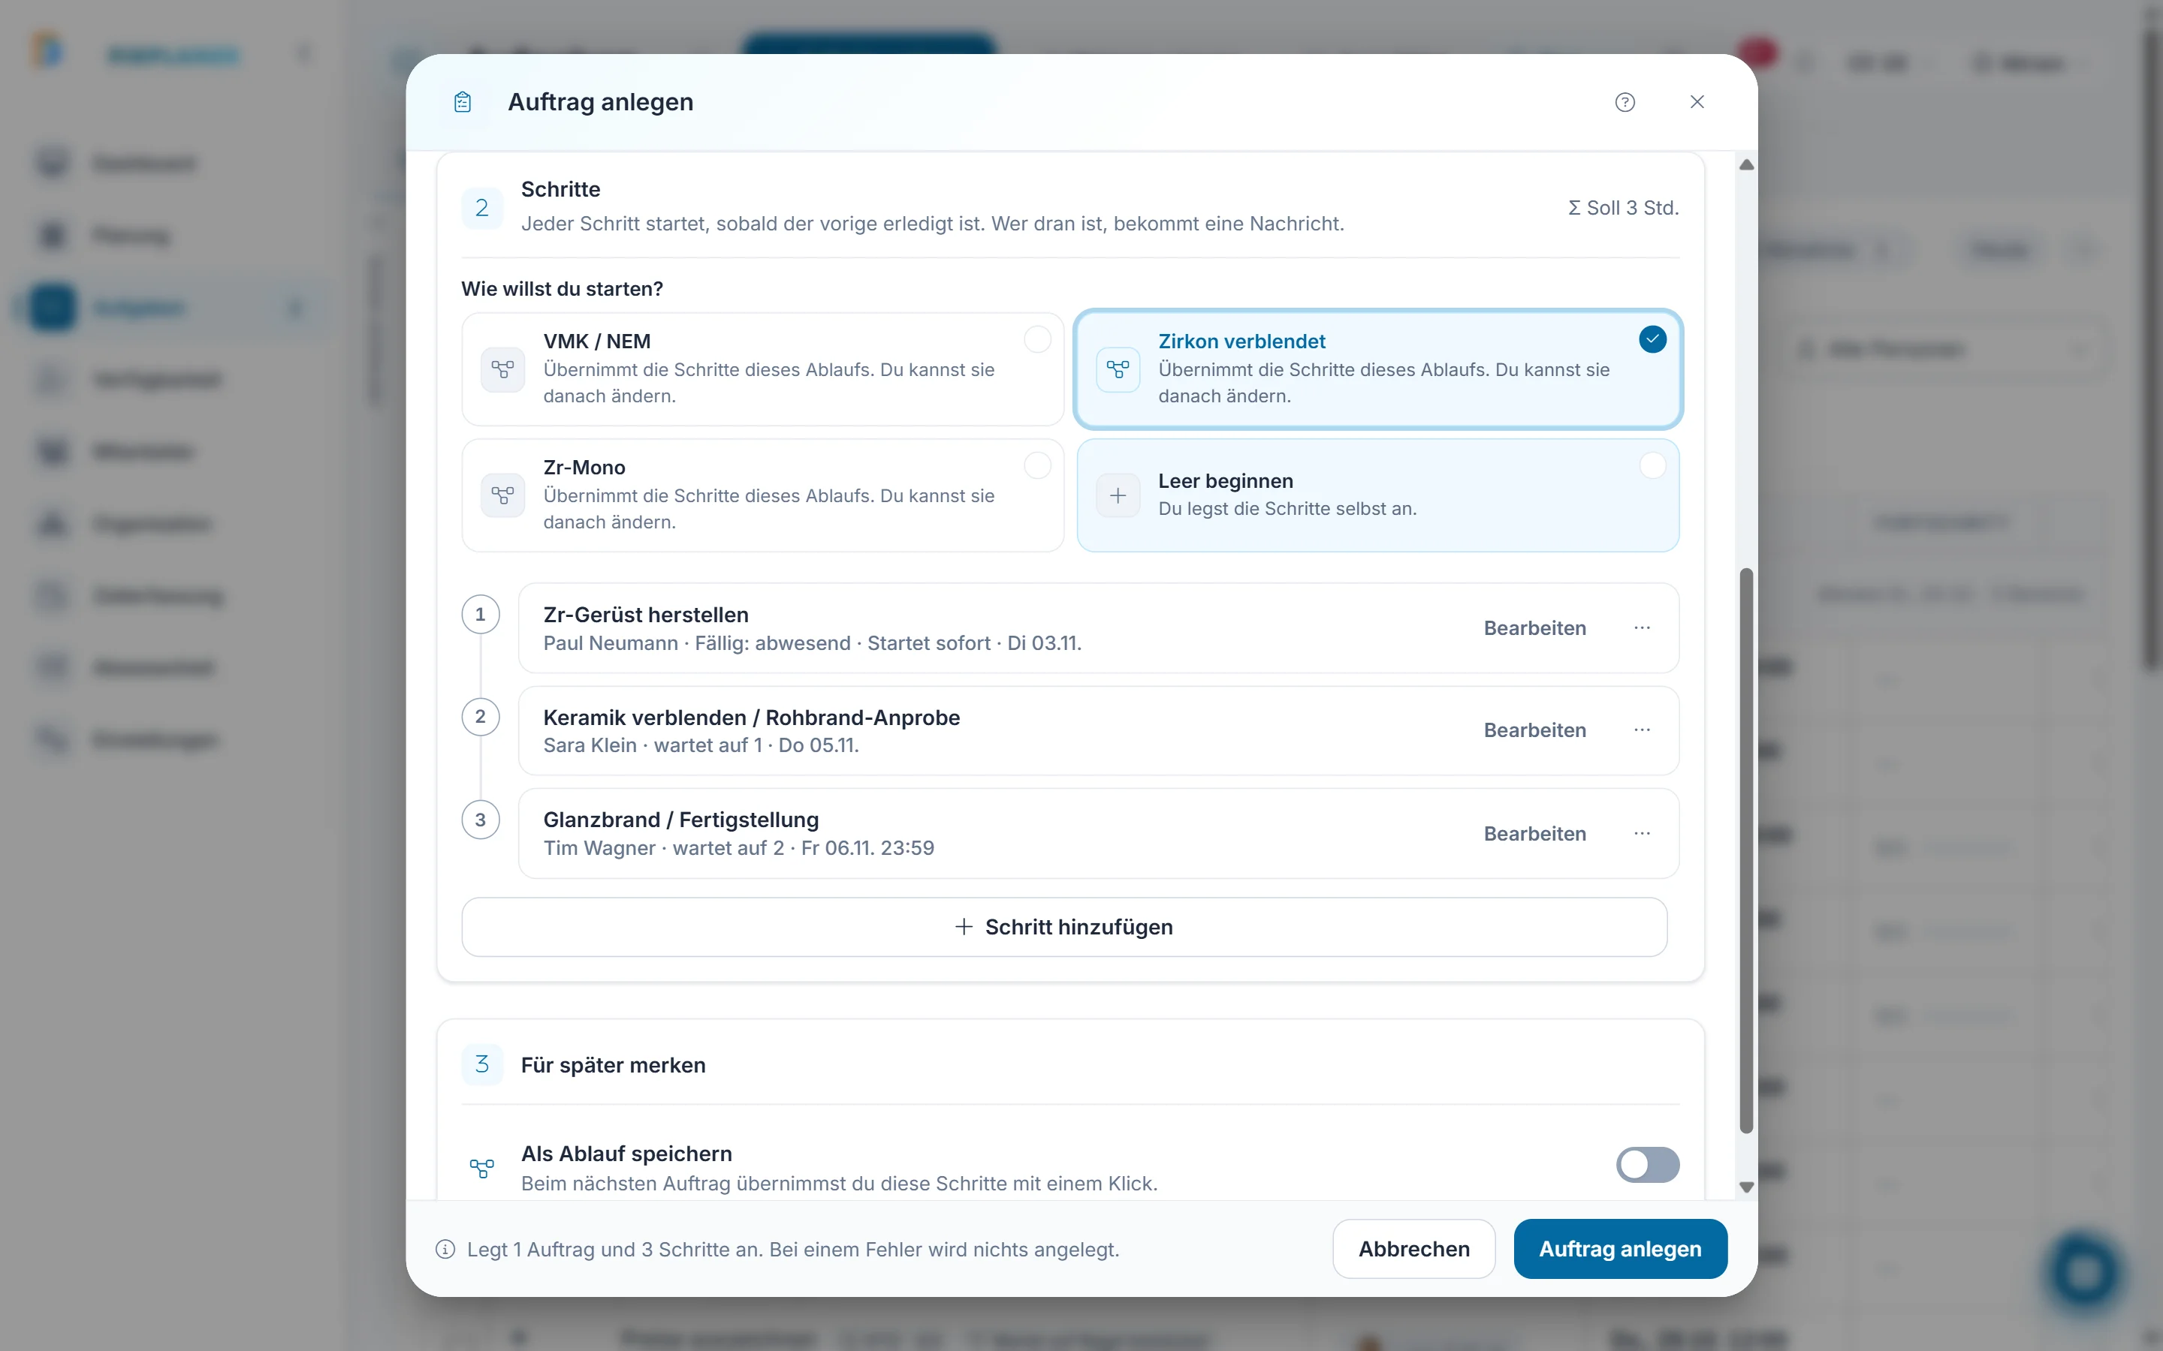
Task: Add a new step with Schritt hinzufügen
Action: (x=1063, y=928)
